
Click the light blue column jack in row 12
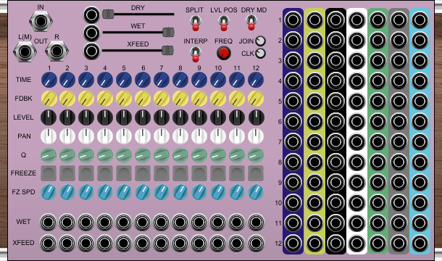[x=420, y=243]
